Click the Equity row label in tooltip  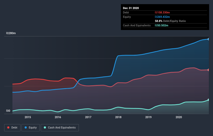[127, 17]
